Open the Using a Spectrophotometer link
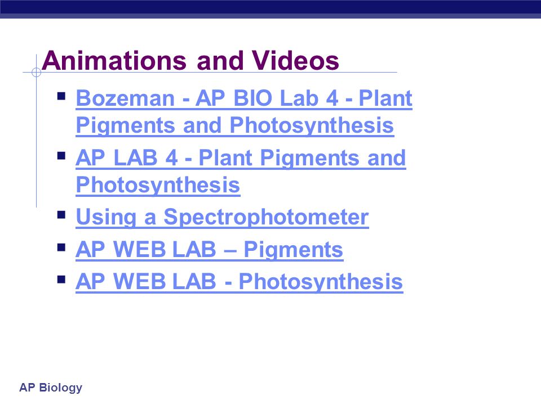Screen dimensions: 541x405 pos(222,217)
